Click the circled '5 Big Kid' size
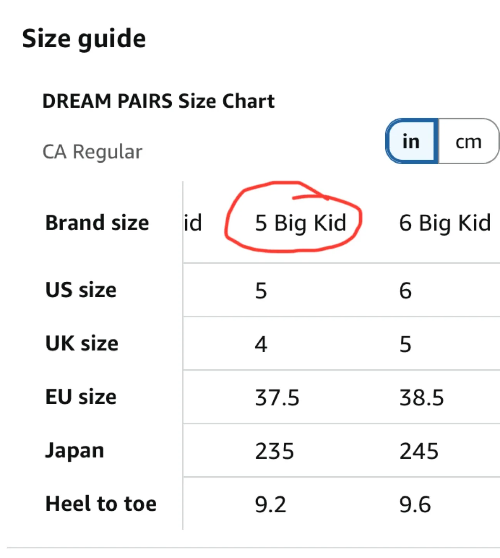500x558 pixels. (300, 223)
